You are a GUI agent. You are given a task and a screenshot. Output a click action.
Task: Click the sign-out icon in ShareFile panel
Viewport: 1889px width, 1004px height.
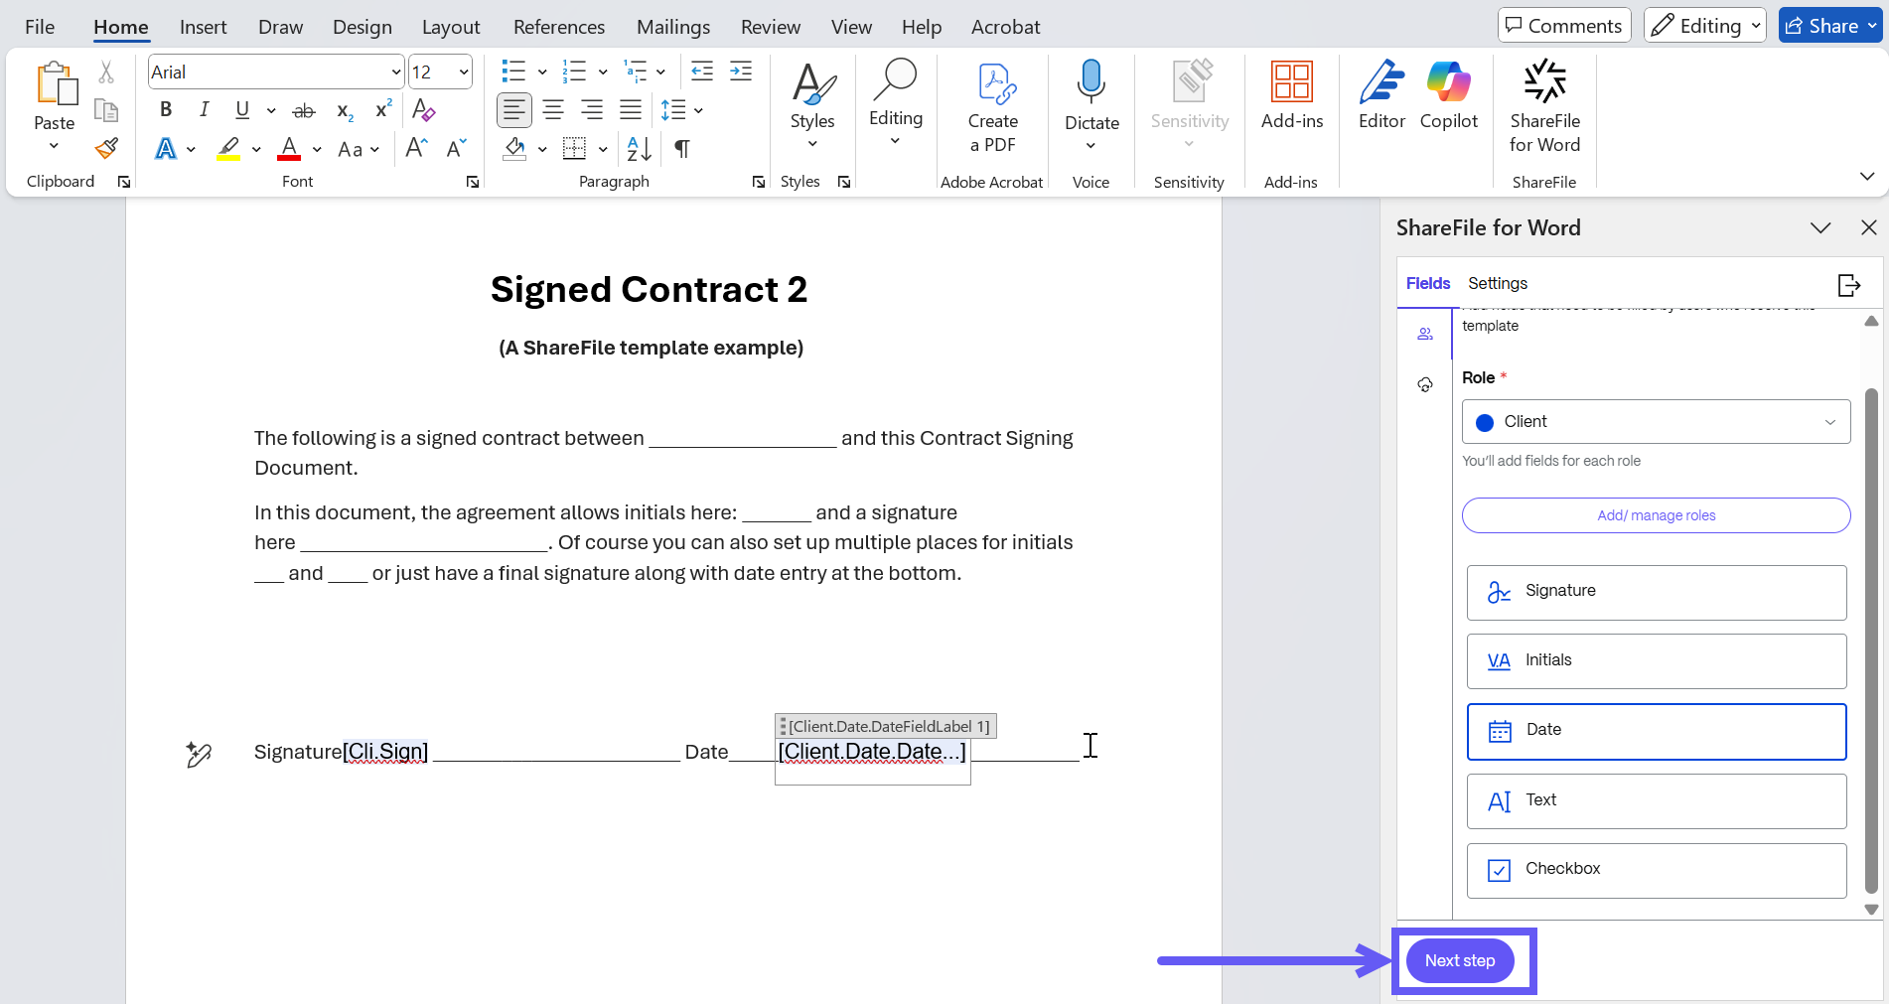click(1848, 285)
